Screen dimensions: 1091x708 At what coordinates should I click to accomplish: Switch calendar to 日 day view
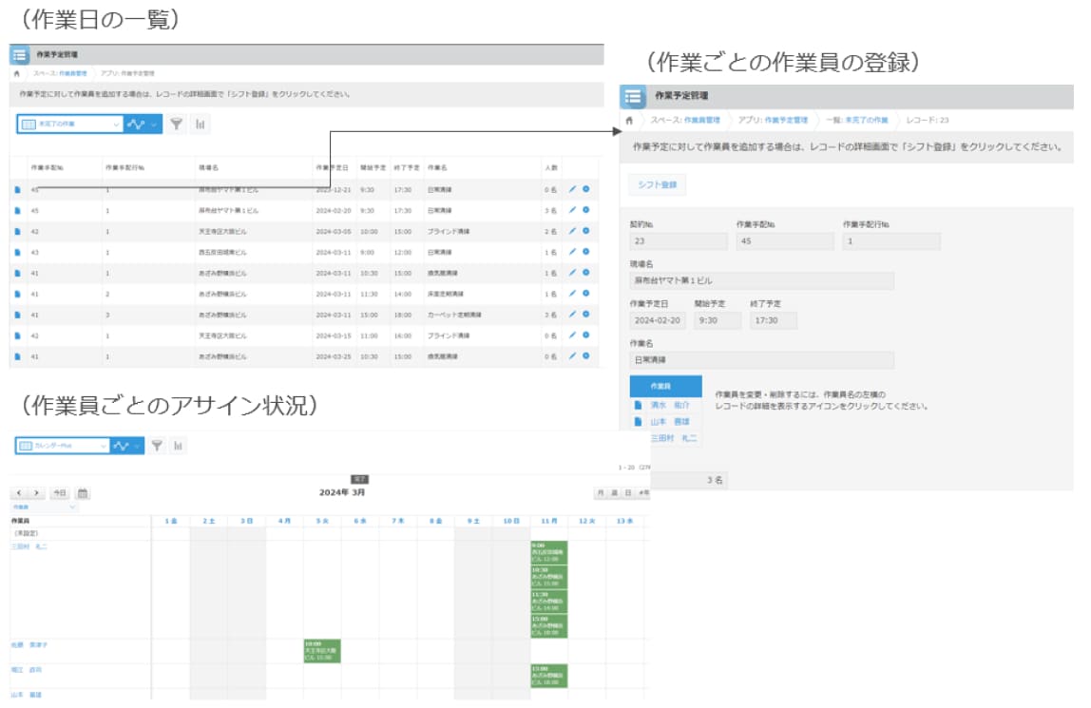click(627, 493)
